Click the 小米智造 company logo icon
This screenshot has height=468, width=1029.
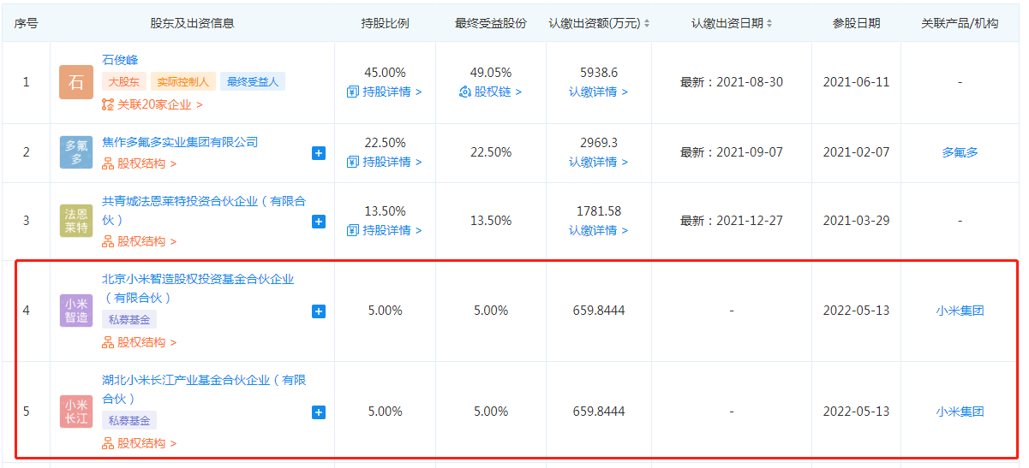tap(75, 311)
